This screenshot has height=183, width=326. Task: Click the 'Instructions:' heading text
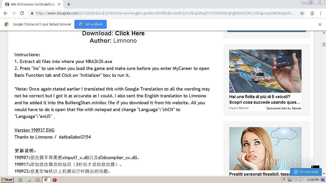[x=27, y=55]
